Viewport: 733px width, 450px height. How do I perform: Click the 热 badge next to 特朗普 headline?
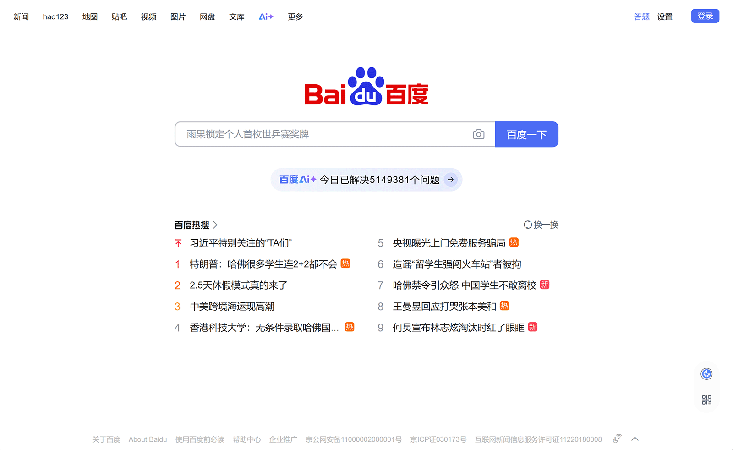pyautogui.click(x=346, y=264)
